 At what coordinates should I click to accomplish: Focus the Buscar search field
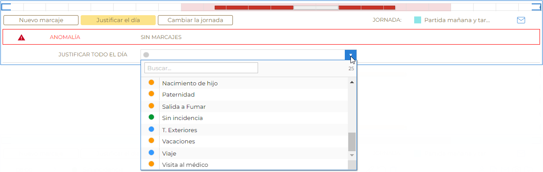[201, 68]
